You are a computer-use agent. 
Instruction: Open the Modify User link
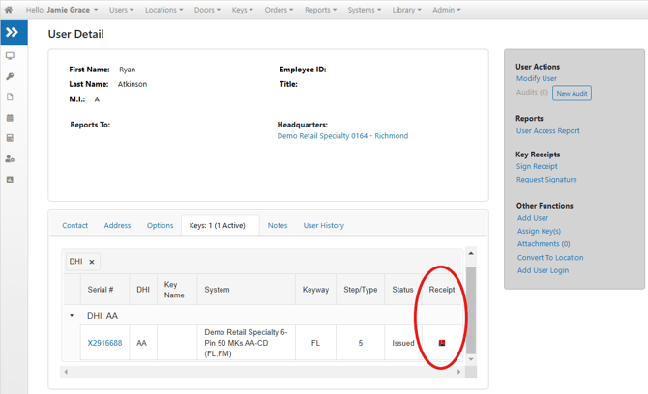tap(536, 78)
